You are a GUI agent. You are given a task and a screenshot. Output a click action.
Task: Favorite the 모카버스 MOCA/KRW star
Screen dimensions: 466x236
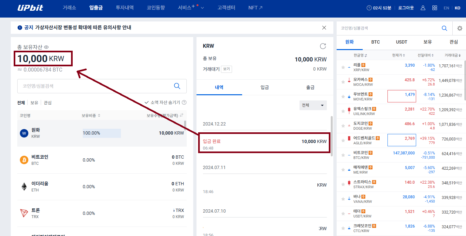343,82
